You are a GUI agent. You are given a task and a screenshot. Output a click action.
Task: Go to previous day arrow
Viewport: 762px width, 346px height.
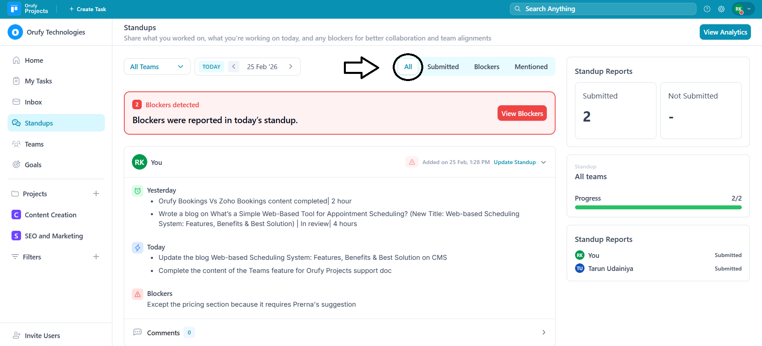pos(234,67)
